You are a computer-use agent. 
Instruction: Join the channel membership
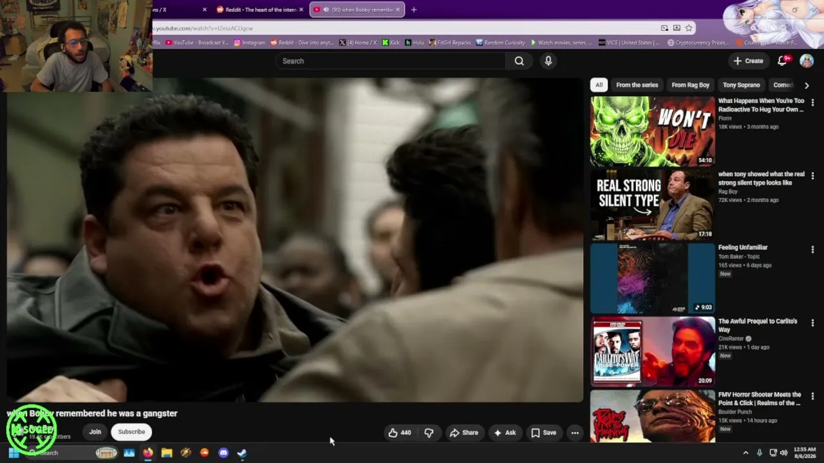point(95,432)
